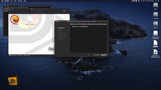Open the File menu
Viewport: 161px width, 90px height.
tap(12, 1)
